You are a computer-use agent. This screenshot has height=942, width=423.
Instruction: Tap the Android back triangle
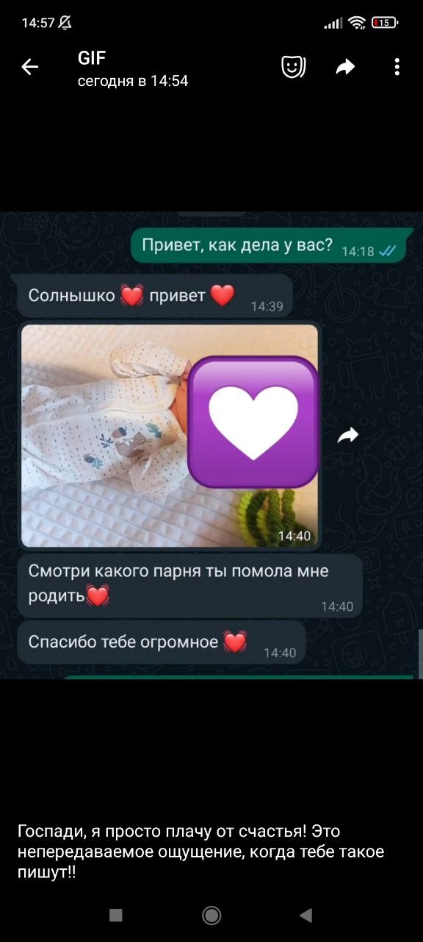[x=306, y=915]
